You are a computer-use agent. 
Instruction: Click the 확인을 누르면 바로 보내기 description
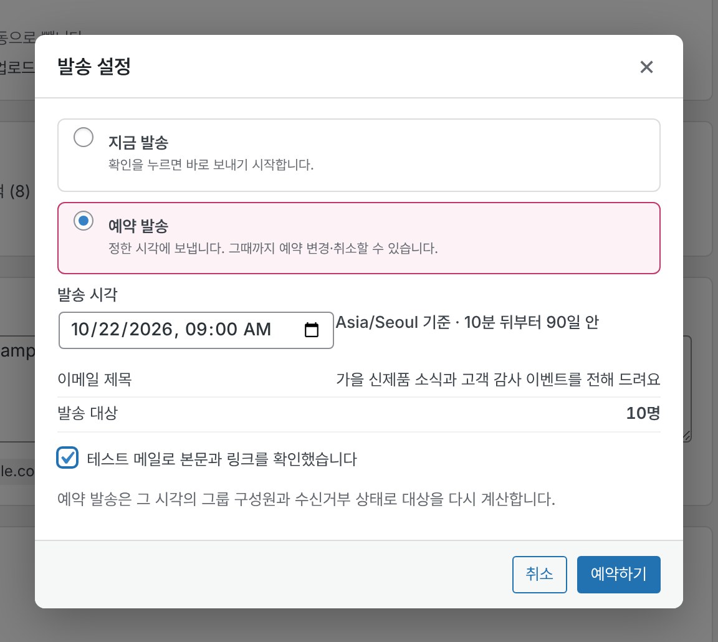(x=211, y=165)
